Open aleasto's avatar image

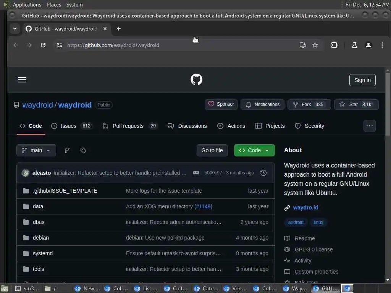[26, 173]
